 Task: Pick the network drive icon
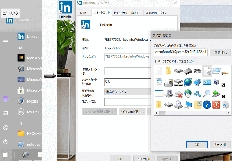coord(178,82)
